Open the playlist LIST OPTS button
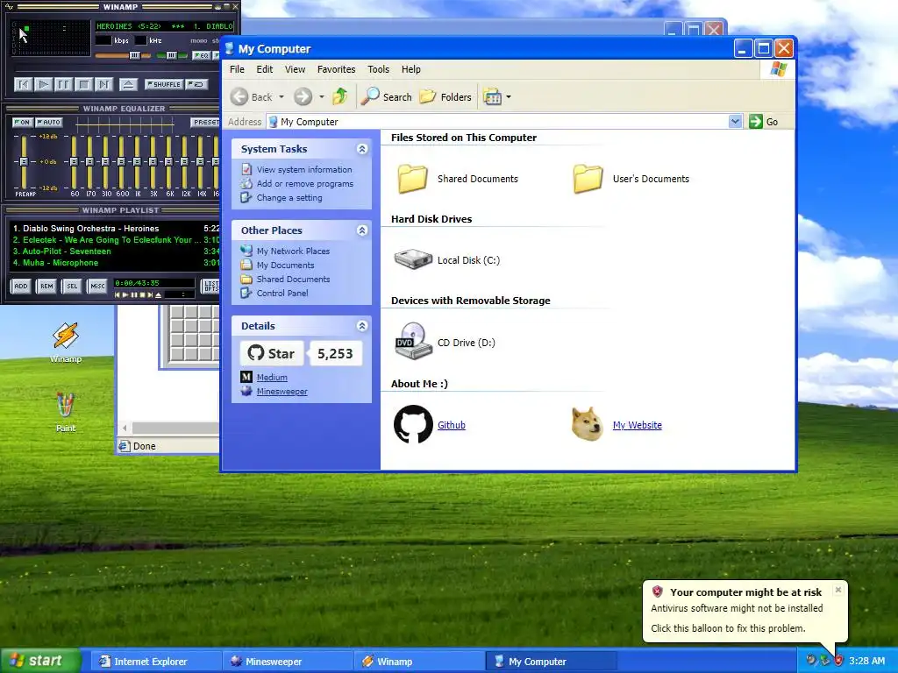The height and width of the screenshot is (673, 898). coord(210,287)
